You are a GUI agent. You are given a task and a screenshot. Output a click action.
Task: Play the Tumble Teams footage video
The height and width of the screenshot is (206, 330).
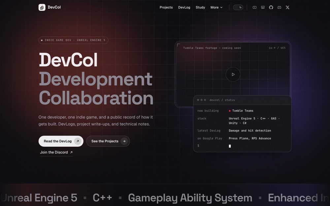[x=233, y=74]
